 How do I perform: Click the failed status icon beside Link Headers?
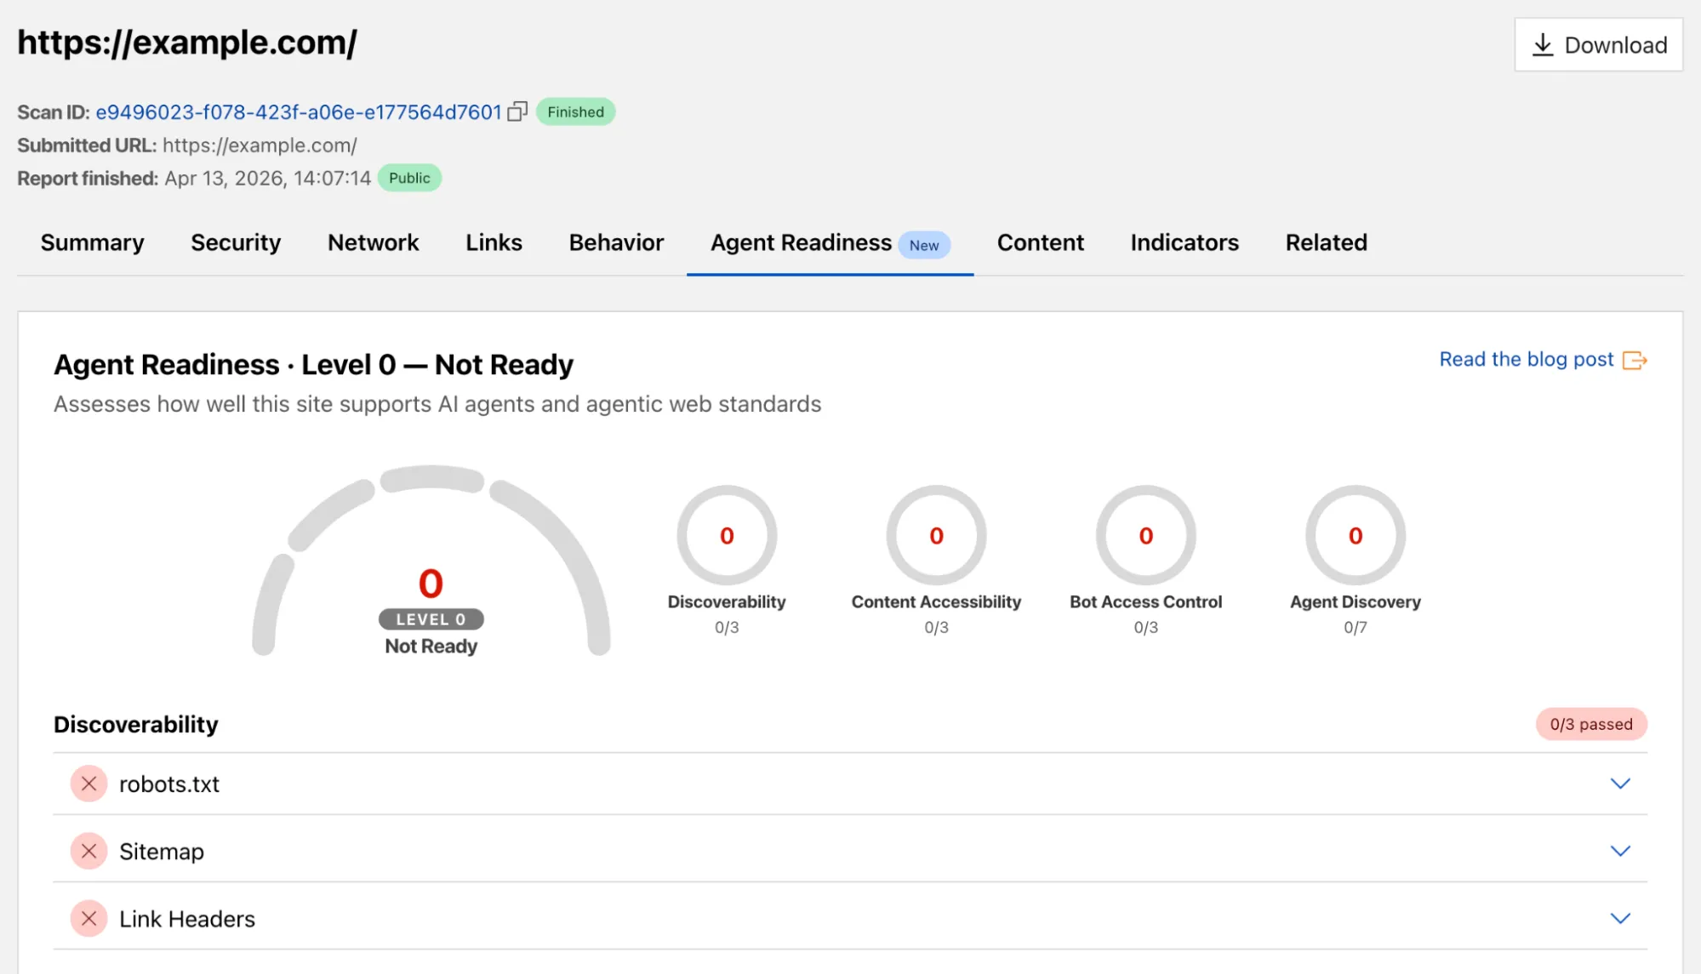[x=88, y=919]
